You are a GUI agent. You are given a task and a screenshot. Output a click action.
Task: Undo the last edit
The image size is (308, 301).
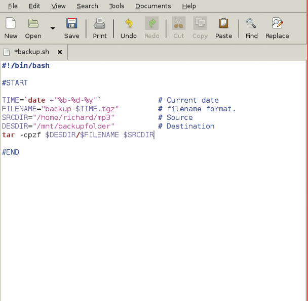(x=129, y=28)
